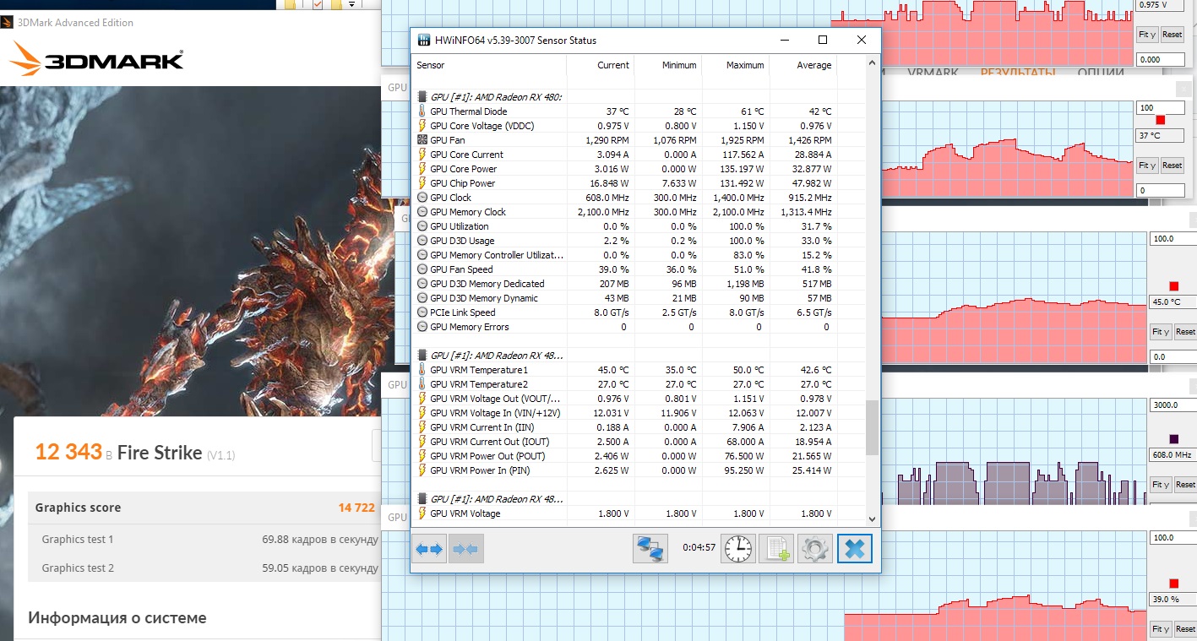1197x641 pixels.
Task: Click Reset in the 37 °C graph window
Action: (x=1172, y=166)
